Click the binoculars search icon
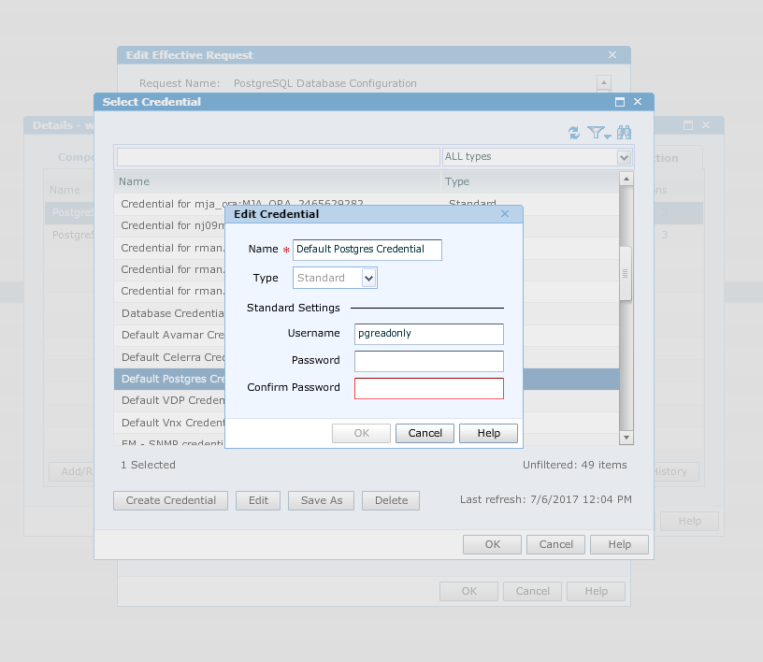 click(x=623, y=133)
